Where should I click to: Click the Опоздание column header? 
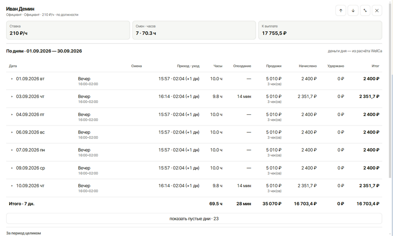[x=242, y=66]
